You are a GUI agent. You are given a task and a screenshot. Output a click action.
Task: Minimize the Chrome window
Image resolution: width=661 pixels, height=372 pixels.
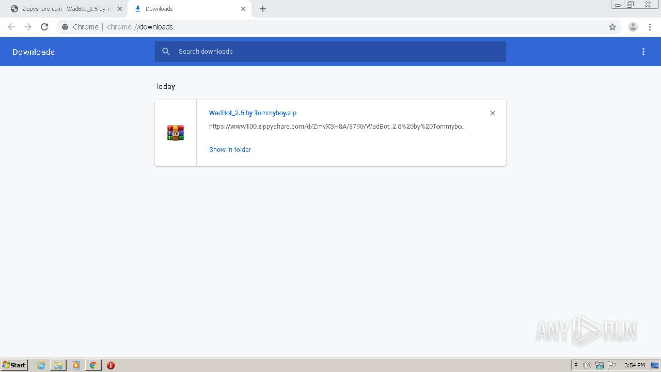click(617, 5)
